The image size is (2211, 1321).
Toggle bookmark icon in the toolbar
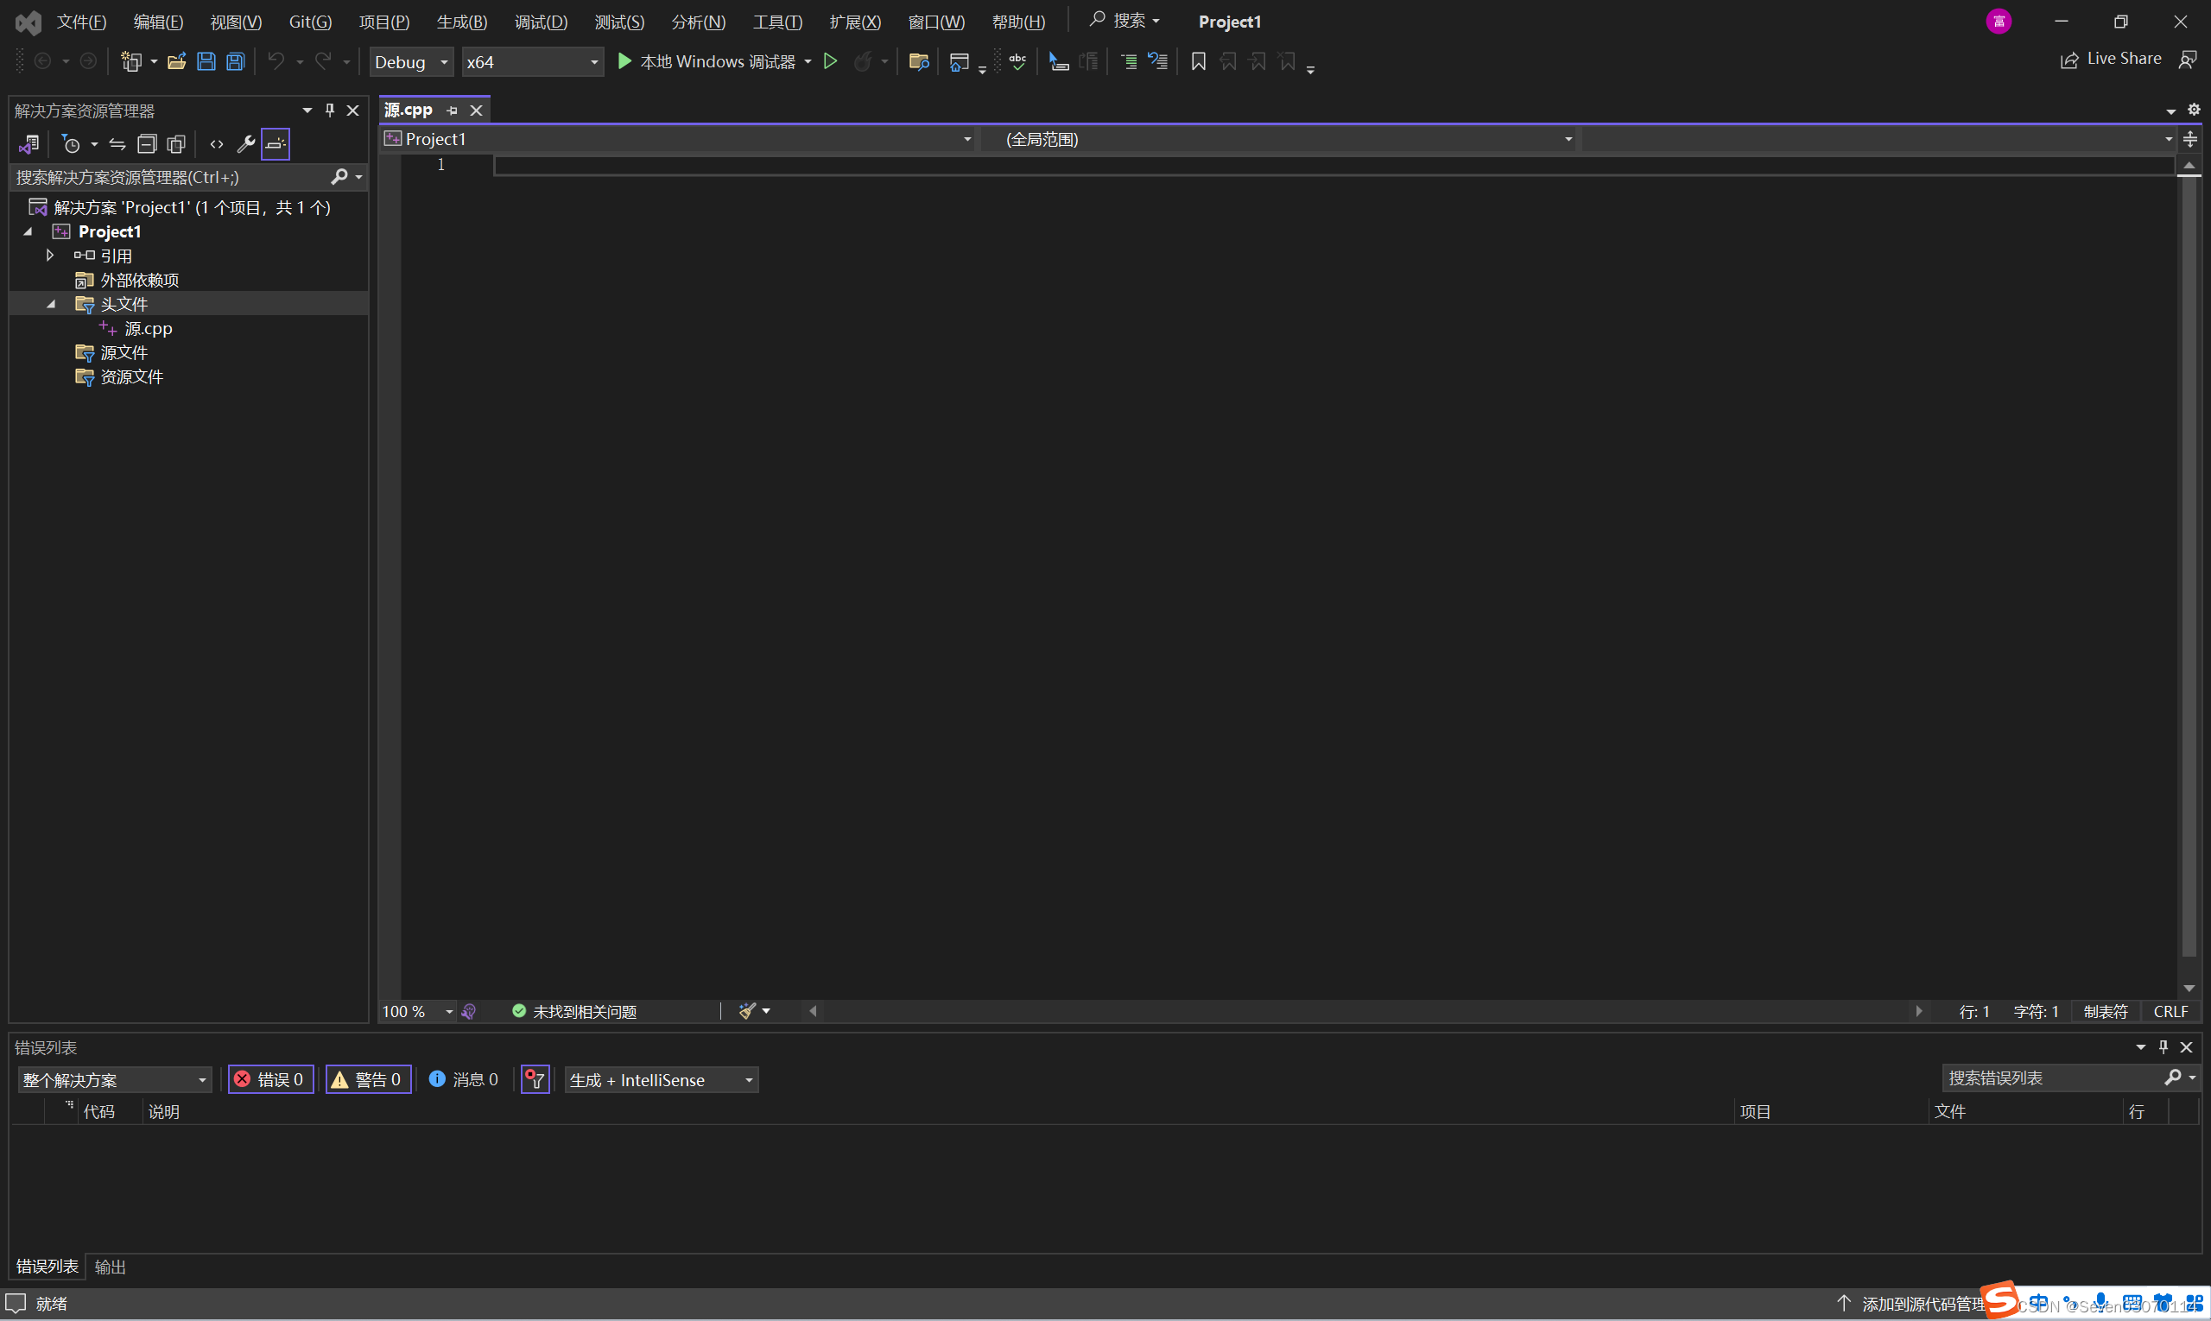[1199, 61]
